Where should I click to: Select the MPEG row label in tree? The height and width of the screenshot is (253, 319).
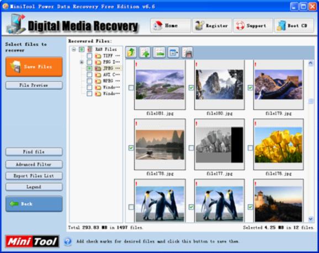click(x=111, y=81)
